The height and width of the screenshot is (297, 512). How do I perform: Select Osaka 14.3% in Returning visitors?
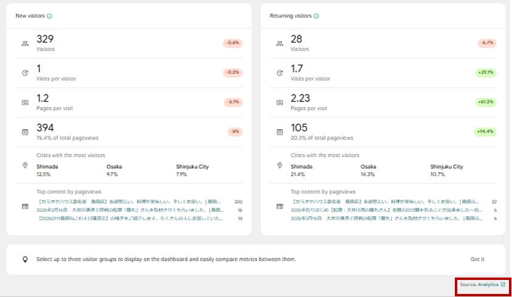(368, 170)
